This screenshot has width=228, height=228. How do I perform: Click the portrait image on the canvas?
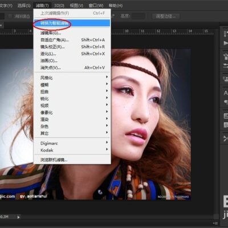tap(151, 124)
